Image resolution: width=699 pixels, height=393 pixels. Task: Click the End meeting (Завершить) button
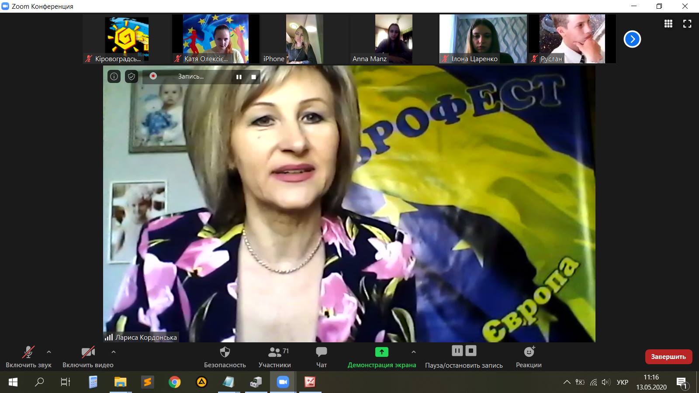coord(668,357)
